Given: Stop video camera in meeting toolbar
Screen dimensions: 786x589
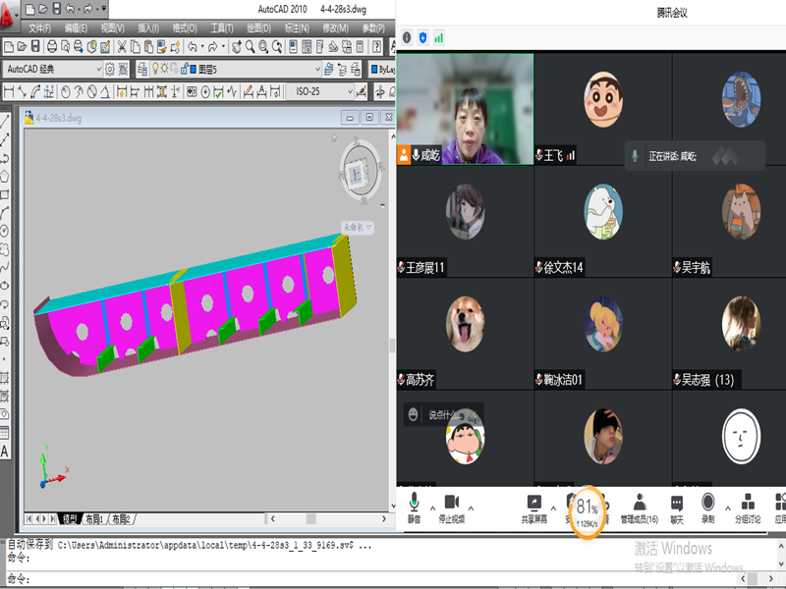Looking at the screenshot, I should 452,507.
